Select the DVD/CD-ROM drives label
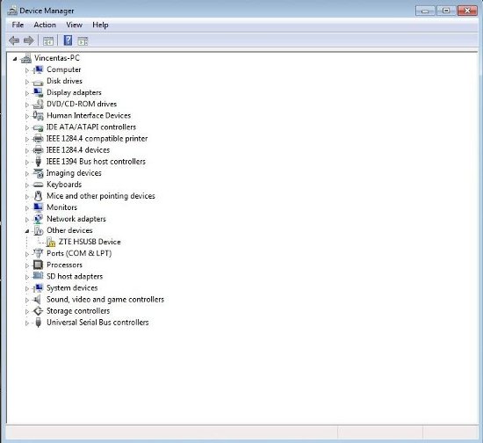Image resolution: width=483 pixels, height=443 pixels. 82,104
